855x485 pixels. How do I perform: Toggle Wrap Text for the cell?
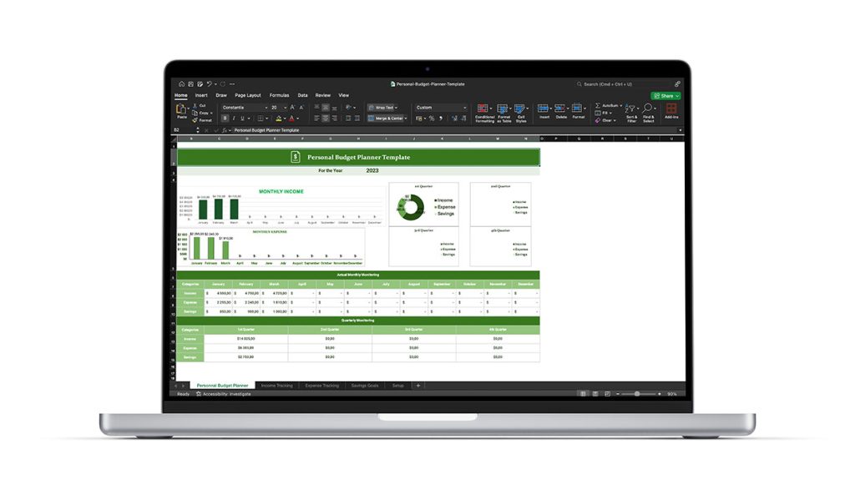[382, 108]
